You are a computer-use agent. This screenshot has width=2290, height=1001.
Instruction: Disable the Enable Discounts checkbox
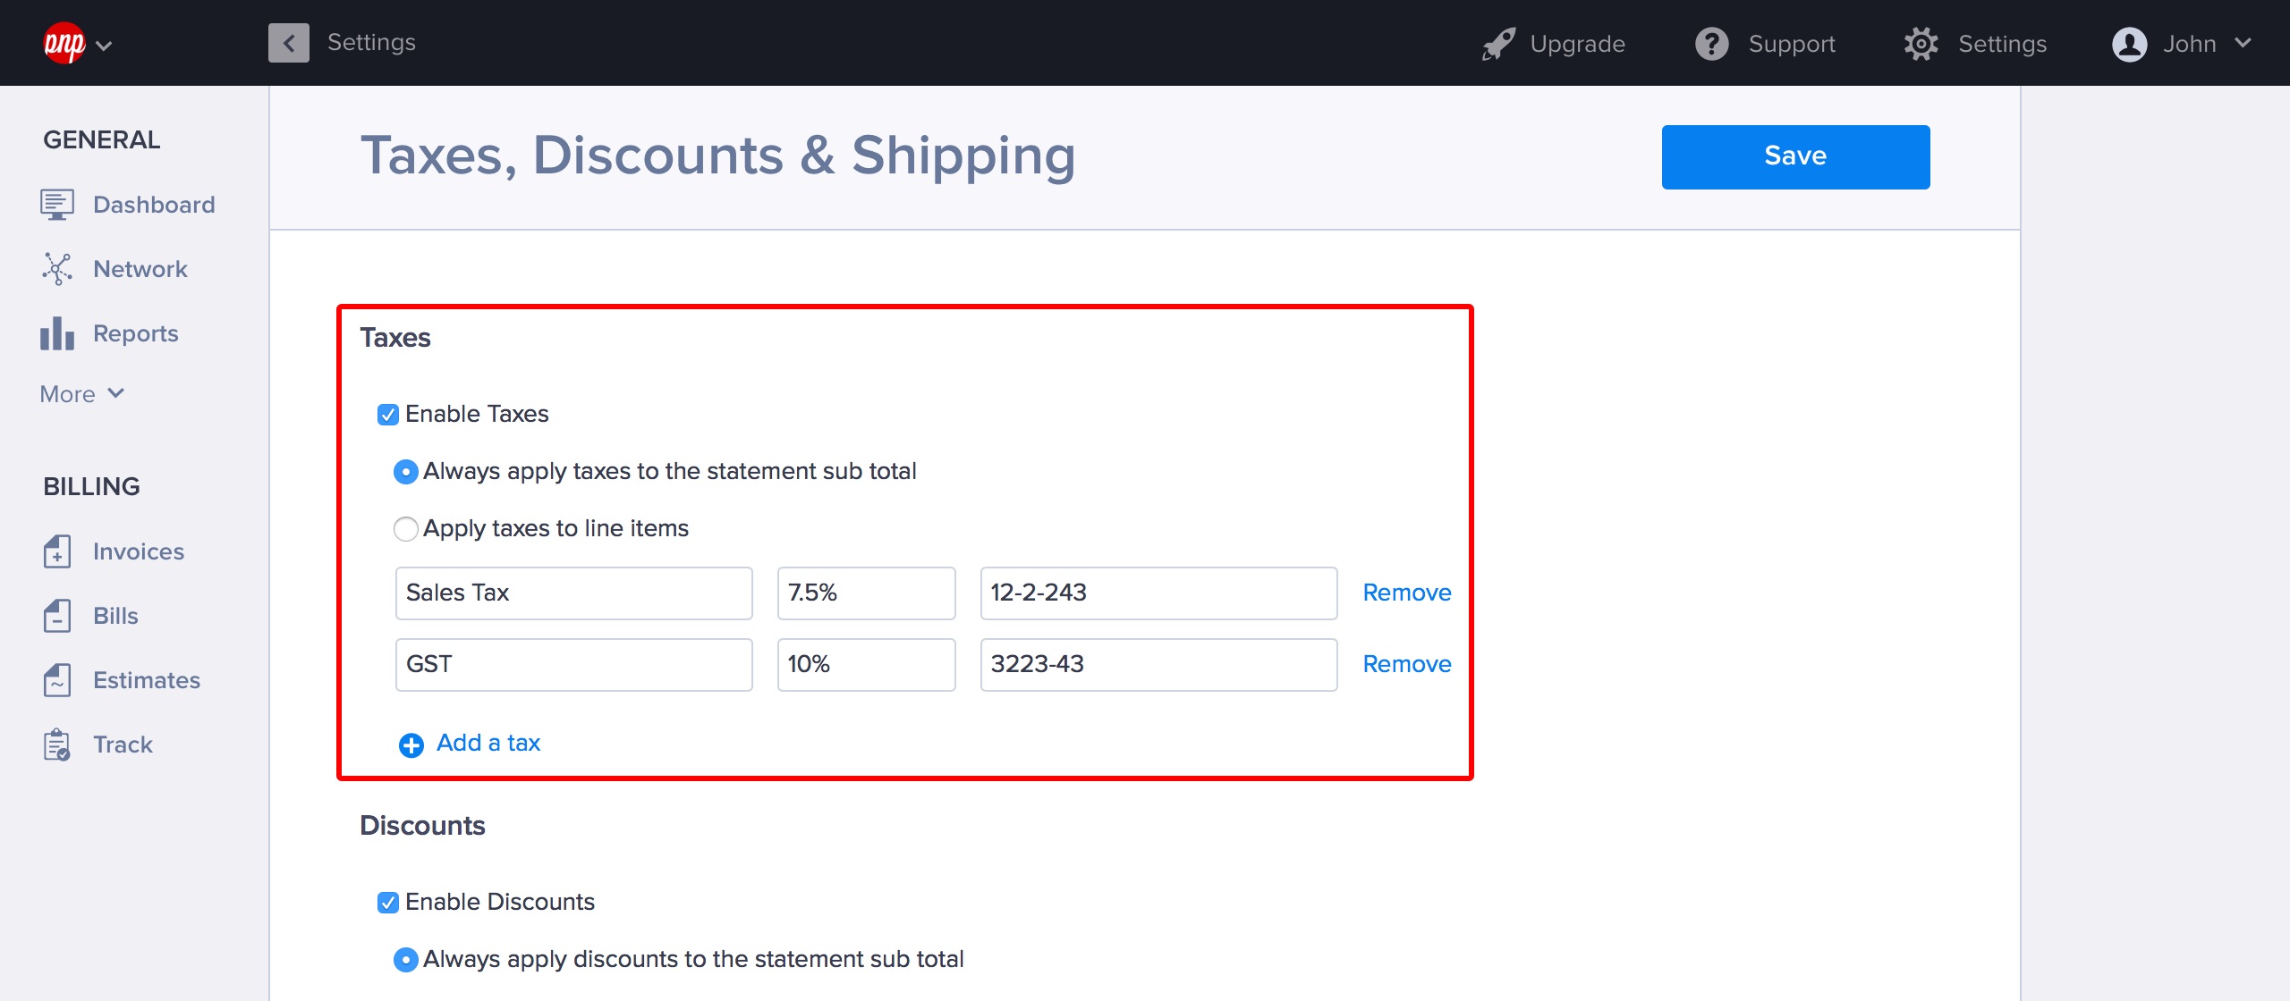click(387, 903)
